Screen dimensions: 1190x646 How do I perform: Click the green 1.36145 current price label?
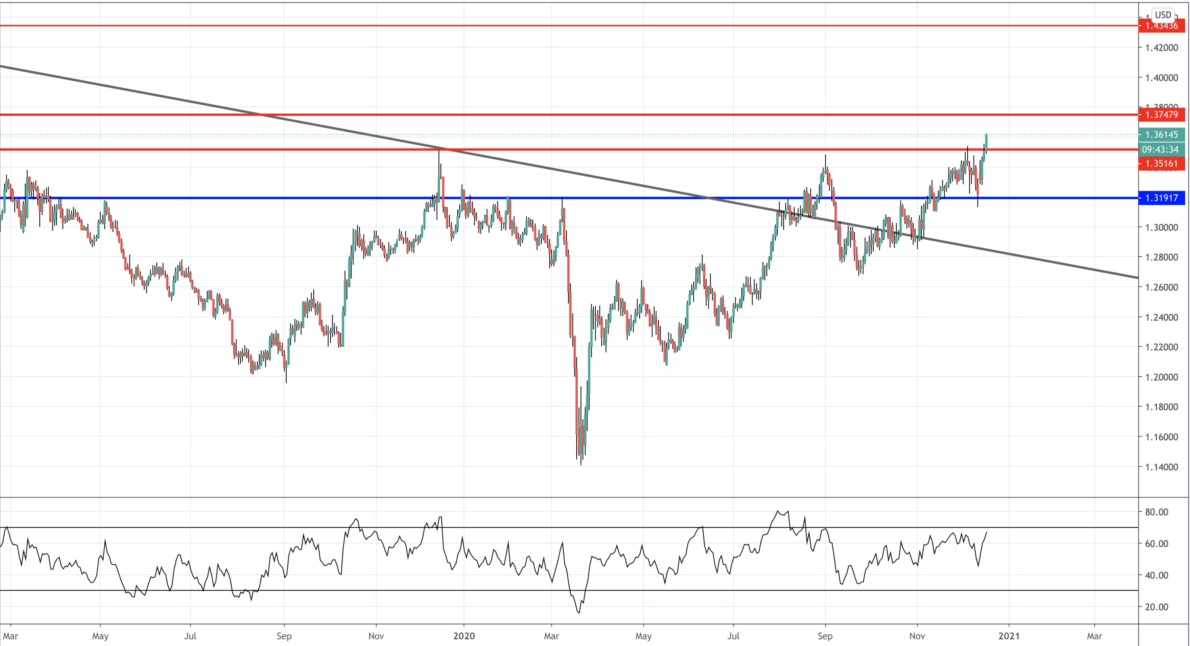1161,135
